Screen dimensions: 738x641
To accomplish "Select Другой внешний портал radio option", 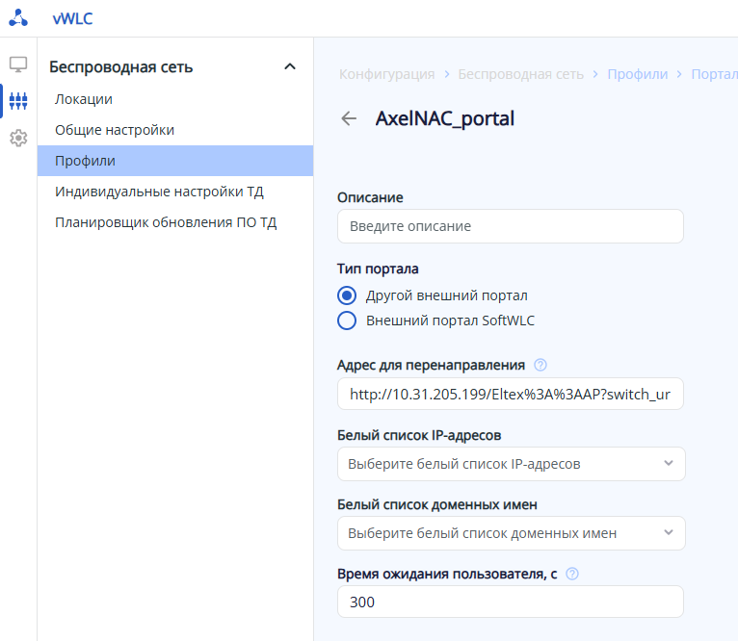I will (348, 295).
